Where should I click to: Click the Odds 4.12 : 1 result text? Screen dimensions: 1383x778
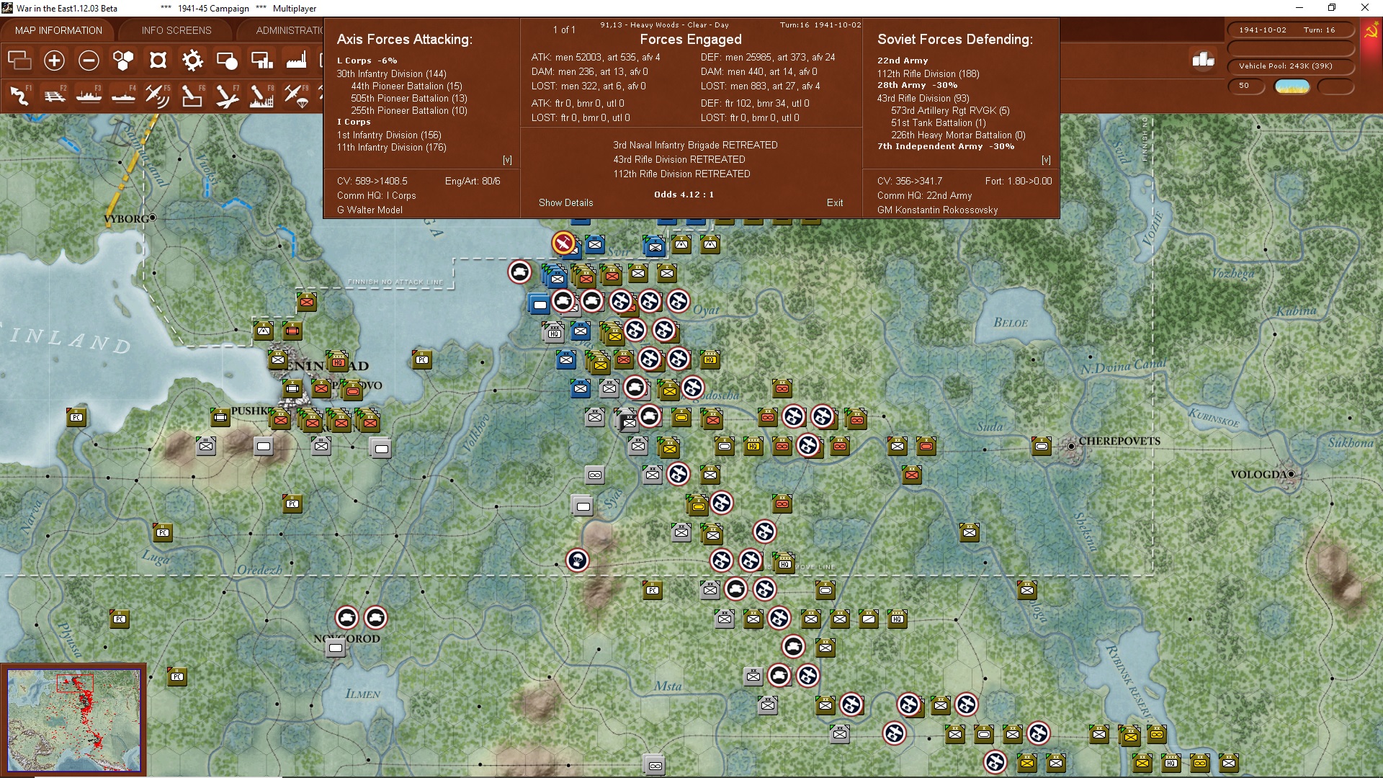point(684,194)
